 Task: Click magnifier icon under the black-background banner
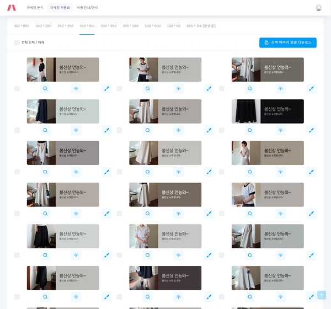pos(250,130)
